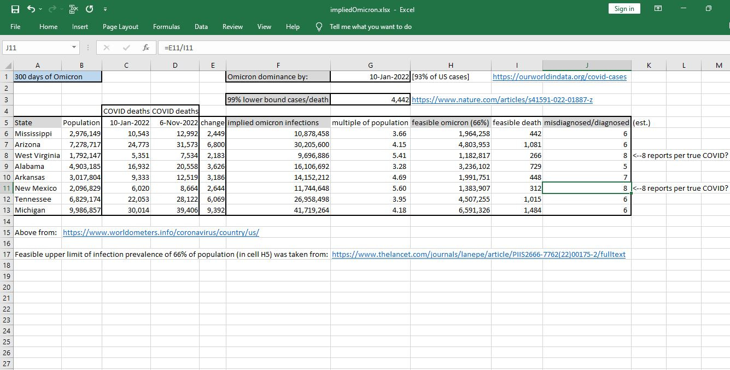This screenshot has height=370, width=730.
Task: Open Customize Quick Access Toolbar dropdown
Action: [105, 9]
